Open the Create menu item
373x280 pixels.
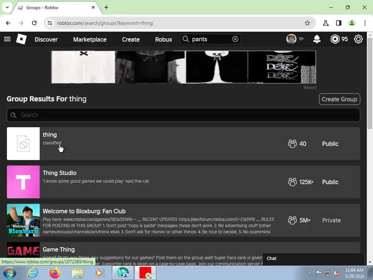click(131, 39)
